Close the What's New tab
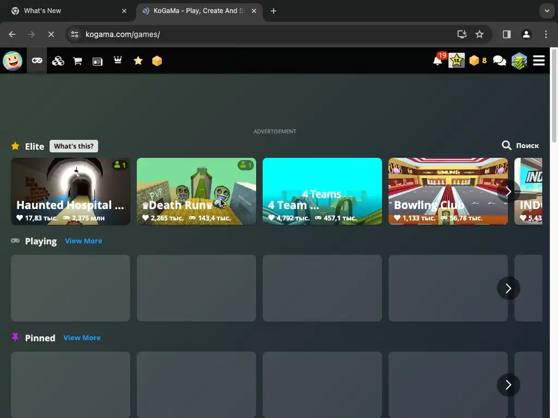The height and width of the screenshot is (418, 558). pos(124,11)
